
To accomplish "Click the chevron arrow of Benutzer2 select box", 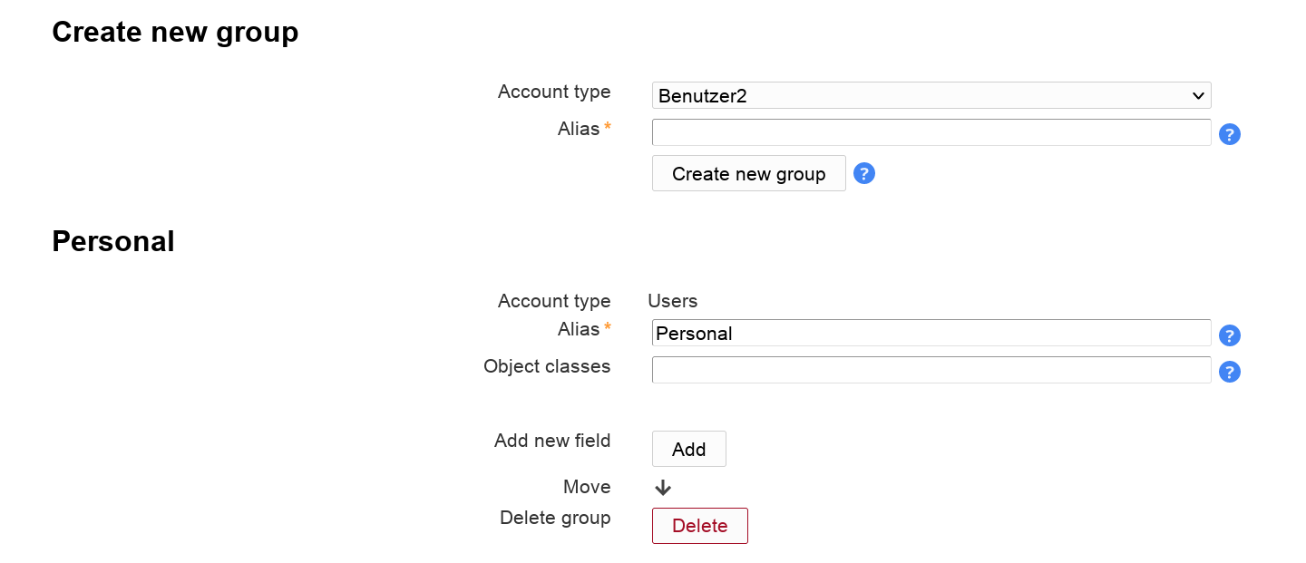I will [x=1198, y=95].
